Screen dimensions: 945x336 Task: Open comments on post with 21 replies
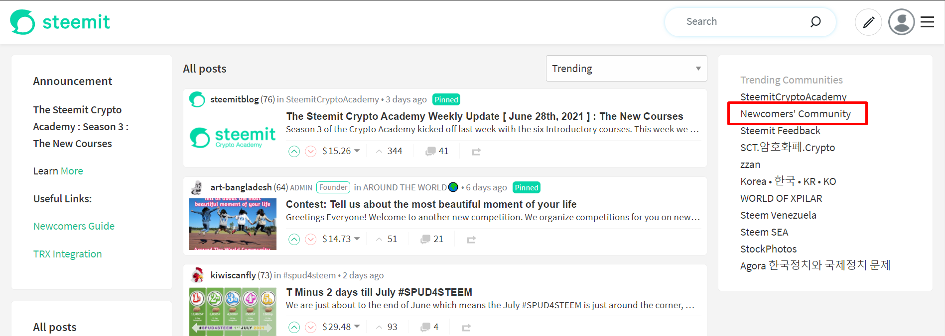[x=432, y=239]
